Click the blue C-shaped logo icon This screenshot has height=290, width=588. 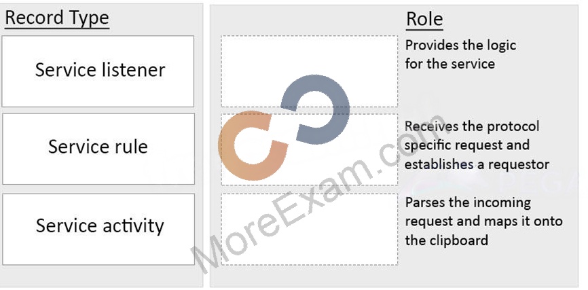pos(315,109)
